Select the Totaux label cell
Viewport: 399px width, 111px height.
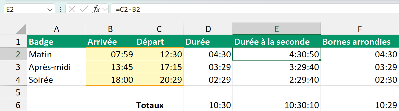coord(159,105)
